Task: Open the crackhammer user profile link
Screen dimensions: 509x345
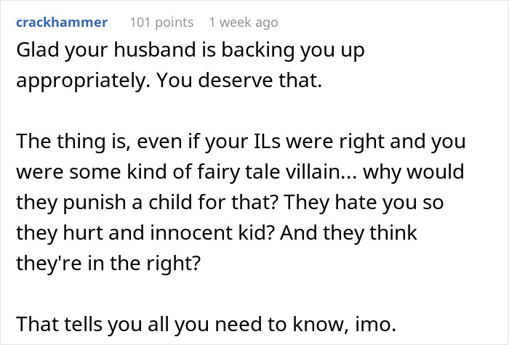Action: click(x=62, y=23)
